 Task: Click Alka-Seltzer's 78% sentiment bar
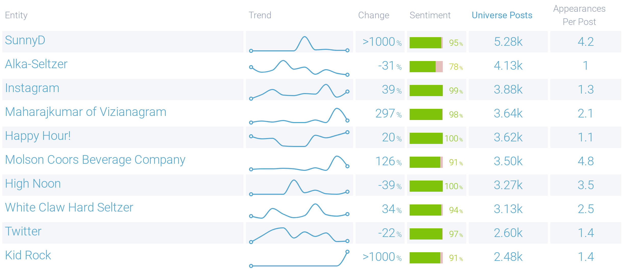[x=426, y=67]
